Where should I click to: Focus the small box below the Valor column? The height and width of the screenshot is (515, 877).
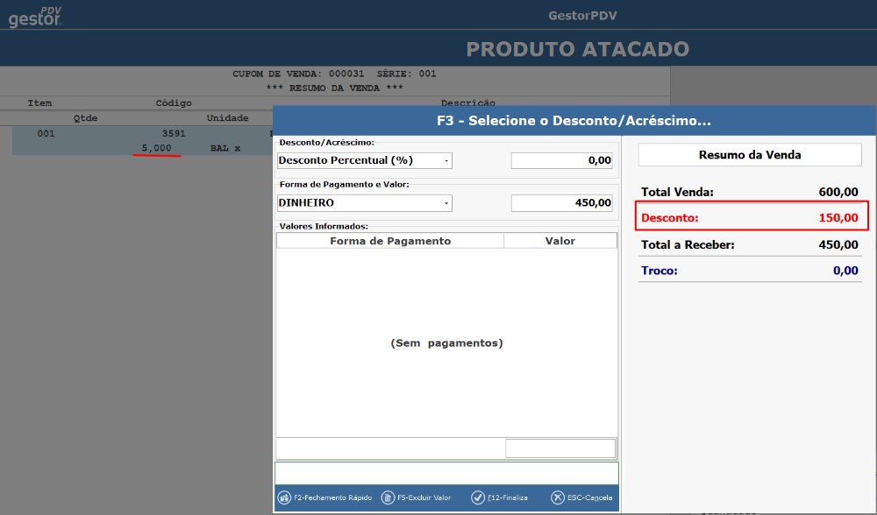(560, 448)
